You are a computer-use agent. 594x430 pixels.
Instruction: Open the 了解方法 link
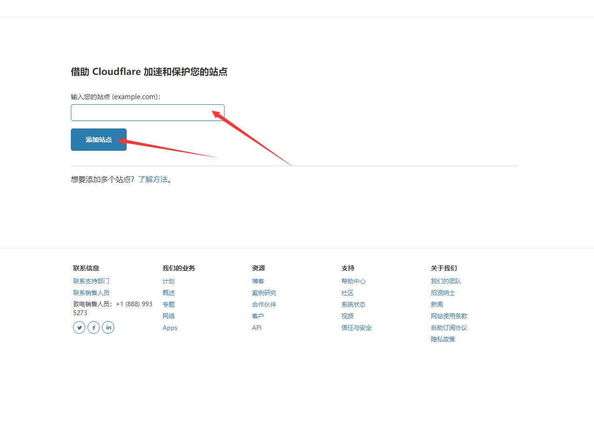[153, 179]
